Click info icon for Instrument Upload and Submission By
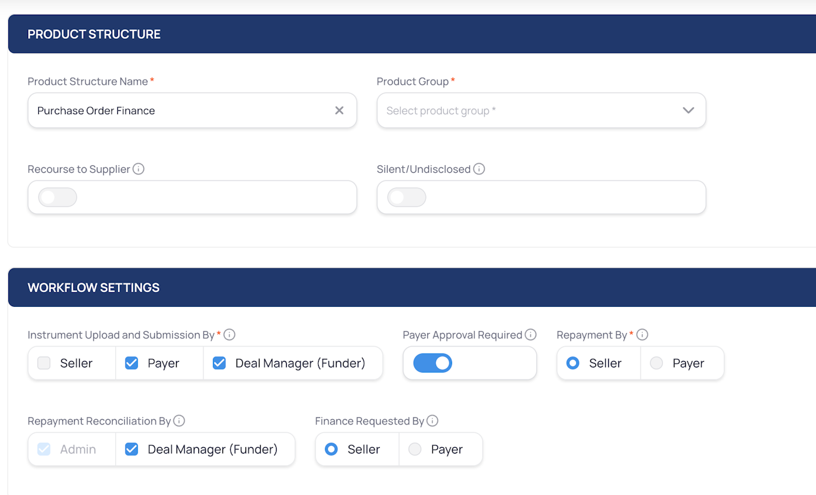The width and height of the screenshot is (816, 495). 229,335
